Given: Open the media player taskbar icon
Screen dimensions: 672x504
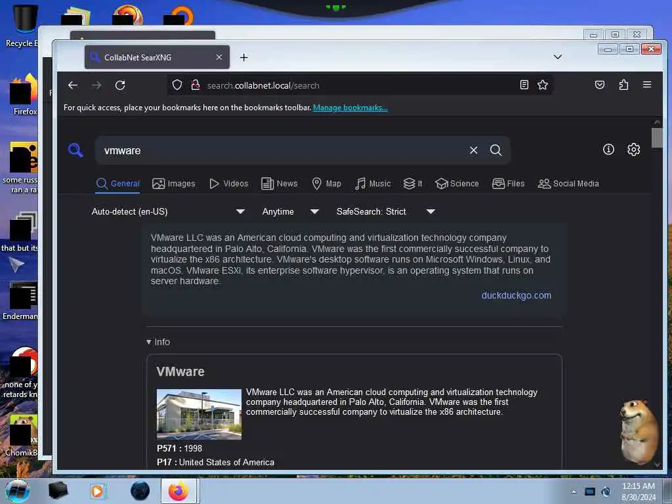Looking at the screenshot, I should (x=97, y=491).
